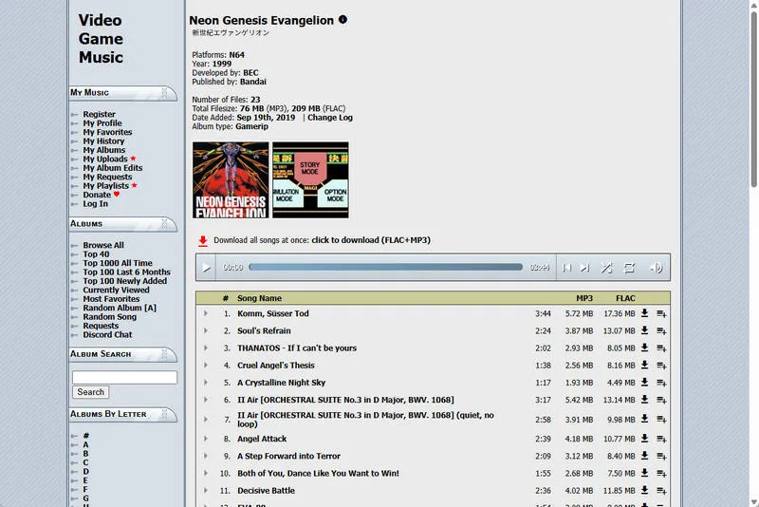Click to download (FLAC+MP3) link
Viewport: 759px width, 507px height.
(371, 240)
